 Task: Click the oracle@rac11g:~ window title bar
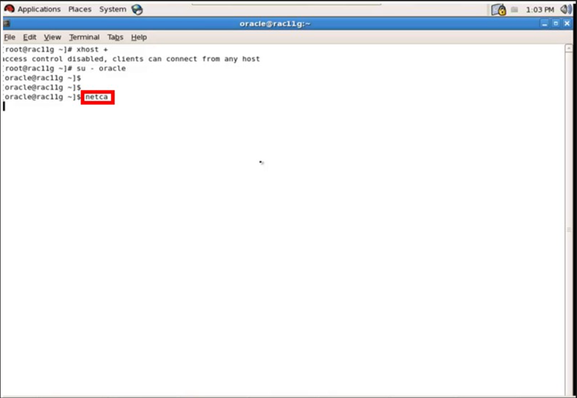coord(275,24)
